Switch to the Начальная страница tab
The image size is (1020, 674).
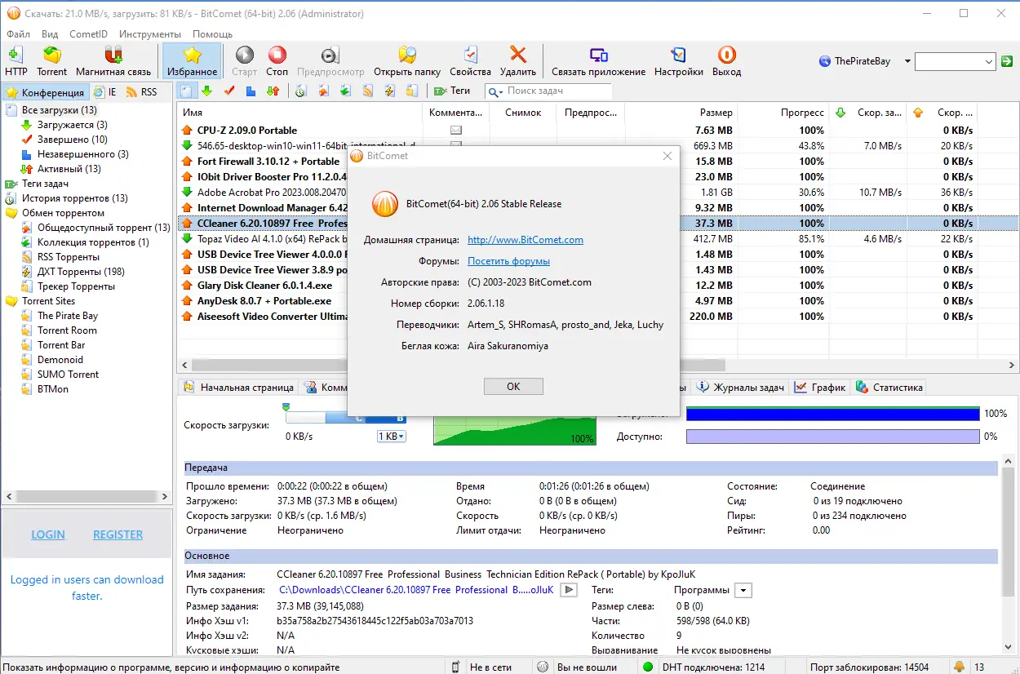click(x=239, y=388)
